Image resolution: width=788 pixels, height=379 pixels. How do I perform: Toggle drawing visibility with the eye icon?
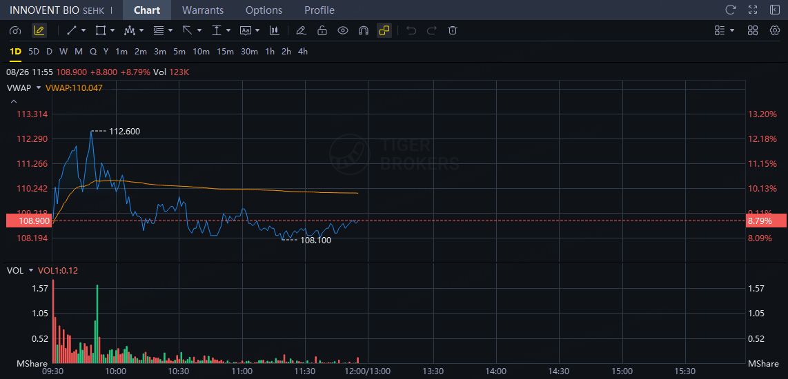[x=343, y=30]
